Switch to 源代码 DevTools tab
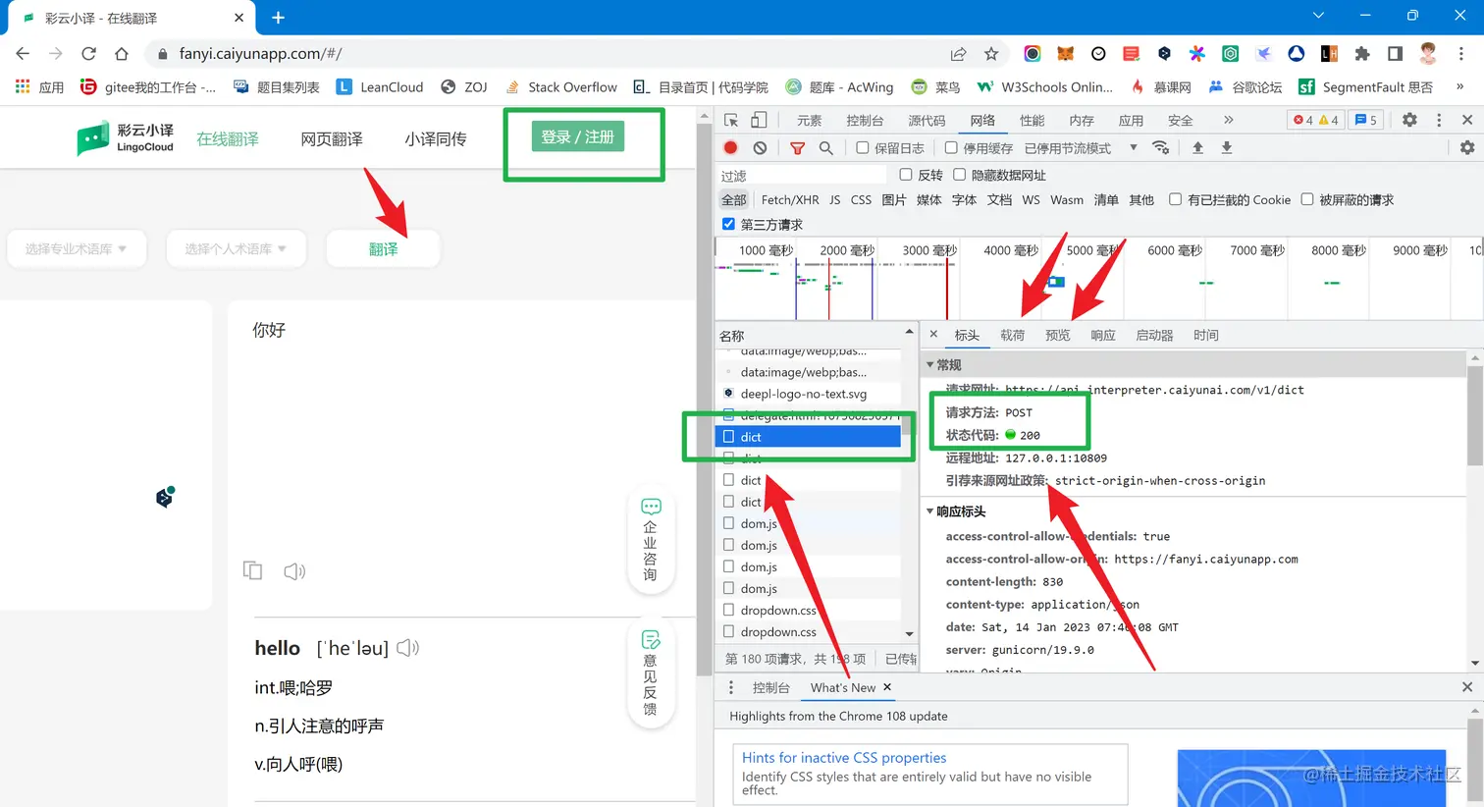The height and width of the screenshot is (807, 1484). click(927, 120)
